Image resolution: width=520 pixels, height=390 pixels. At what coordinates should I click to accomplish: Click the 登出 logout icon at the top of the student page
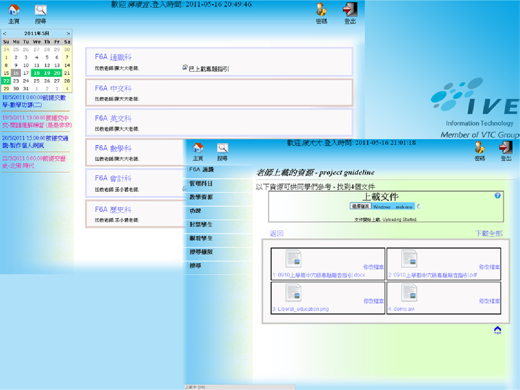tap(350, 10)
